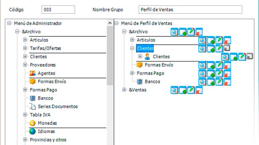
Task: Click the magnifier icon in Formas Envío permission row
Action: coord(202,65)
